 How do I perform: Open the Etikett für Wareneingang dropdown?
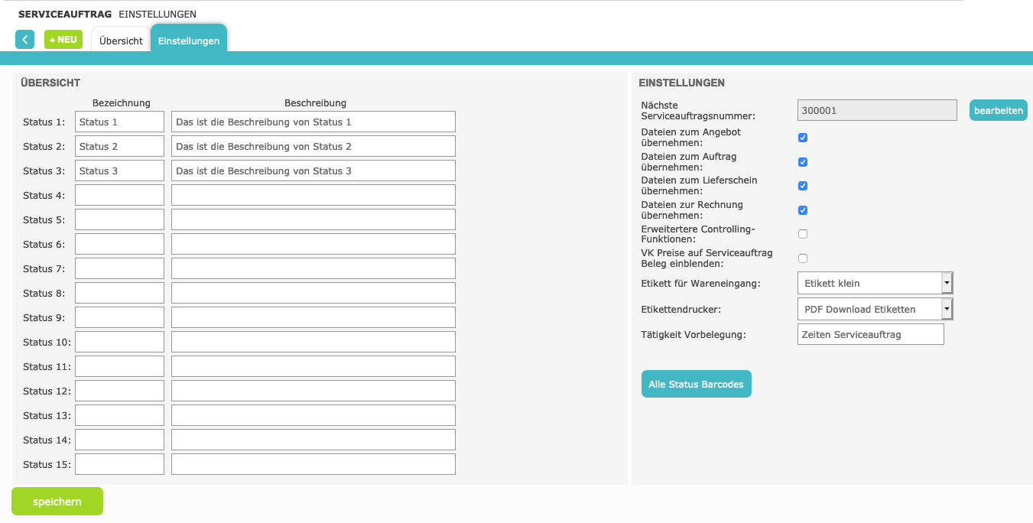point(875,283)
